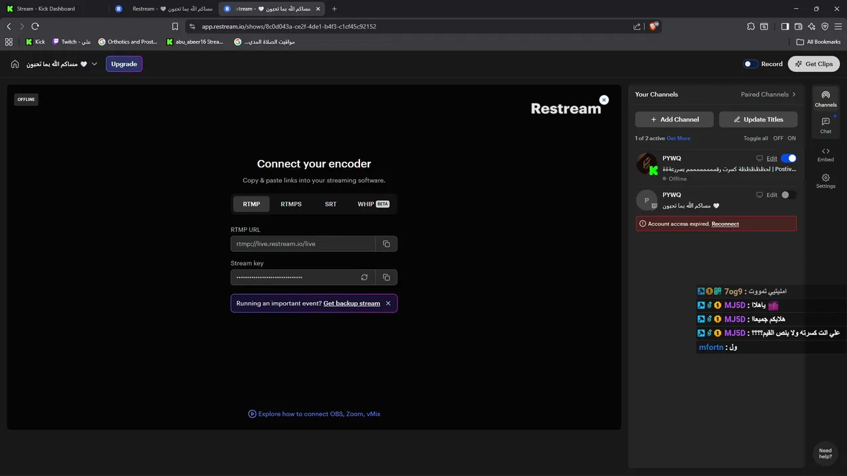Open the browser main menu
This screenshot has height=476, width=847.
pyautogui.click(x=838, y=26)
